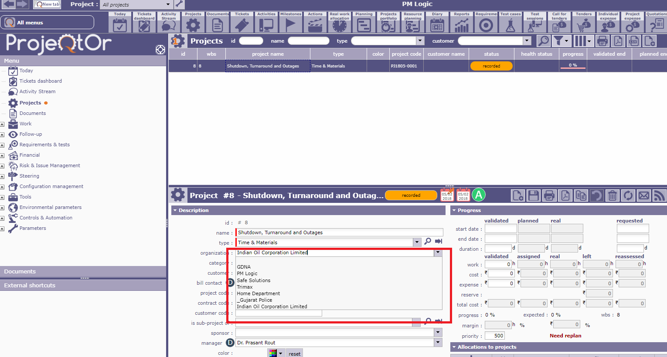The width and height of the screenshot is (667, 357).
Task: Refresh the project with the circular arrows icon
Action: point(628,195)
